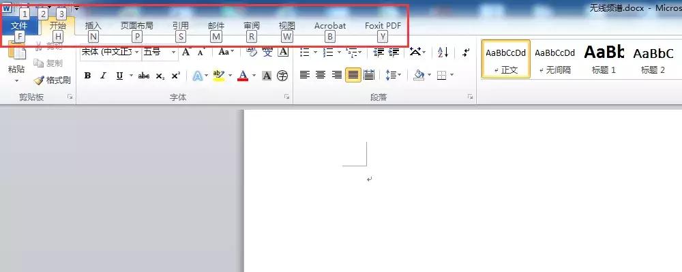Toggle subscript x₂ formatting

pyautogui.click(x=160, y=76)
